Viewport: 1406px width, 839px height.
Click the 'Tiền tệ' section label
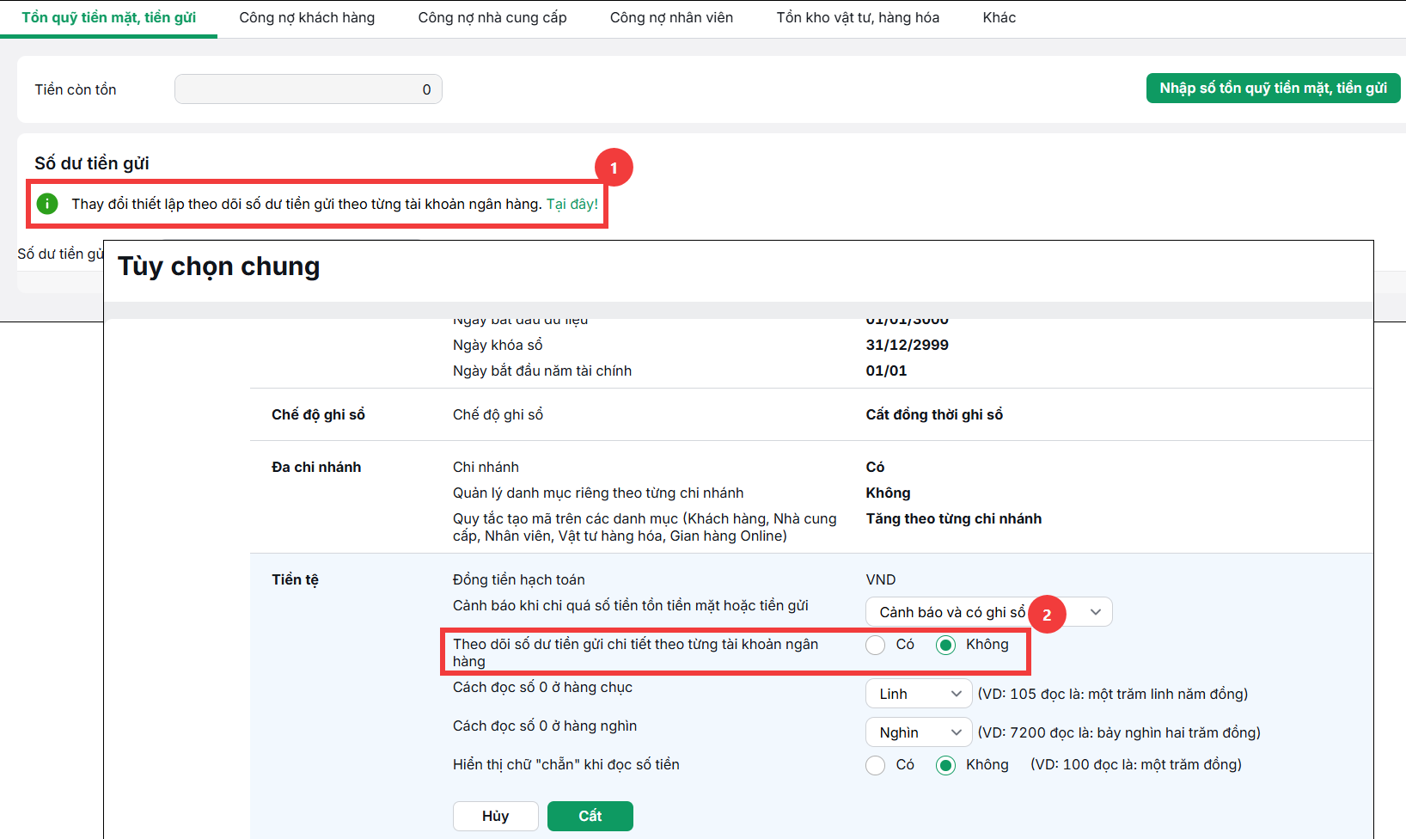coord(296,579)
